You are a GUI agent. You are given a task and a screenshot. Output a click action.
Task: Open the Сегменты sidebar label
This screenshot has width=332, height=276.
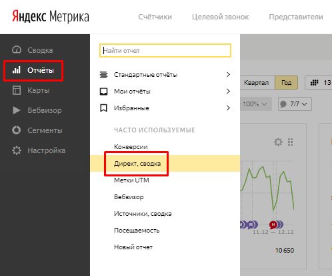click(45, 130)
